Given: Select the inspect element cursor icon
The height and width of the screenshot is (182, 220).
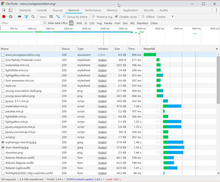Looking at the screenshot, I should (x=4, y=10).
